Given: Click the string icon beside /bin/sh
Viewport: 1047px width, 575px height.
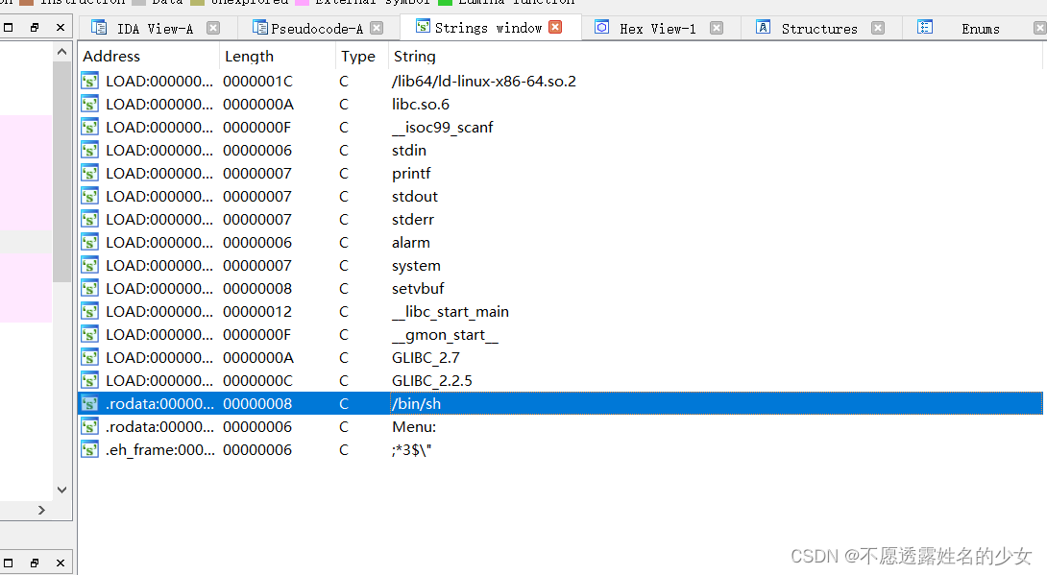Looking at the screenshot, I should point(89,403).
